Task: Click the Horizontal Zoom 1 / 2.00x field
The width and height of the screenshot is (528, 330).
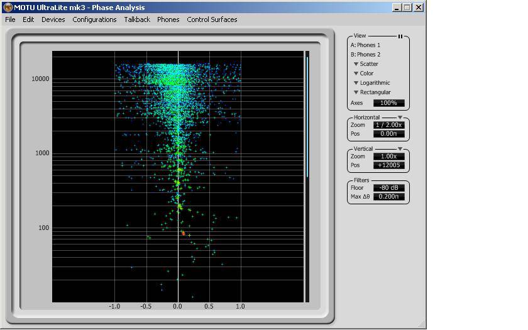Action: (x=389, y=125)
